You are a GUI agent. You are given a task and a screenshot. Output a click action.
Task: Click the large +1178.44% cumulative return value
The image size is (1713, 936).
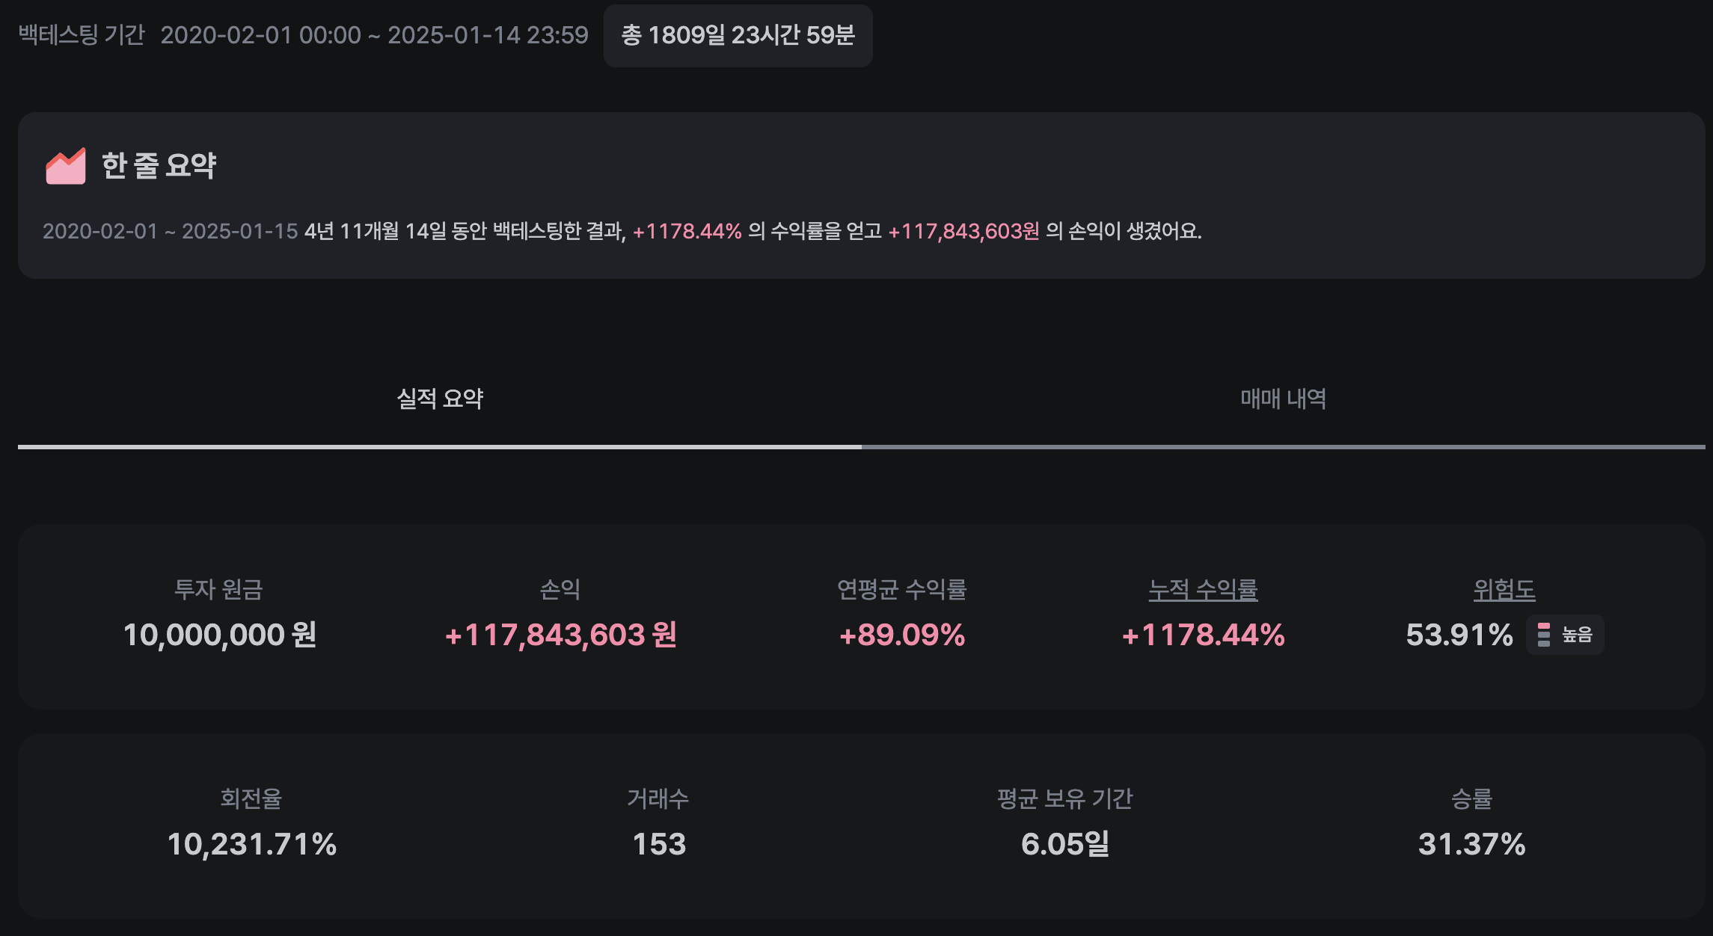coord(1203,635)
